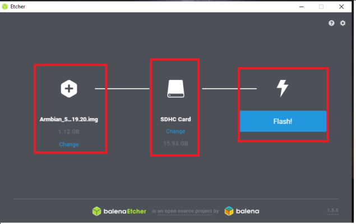
Task: Maximize the Etcher window
Action: coord(321,6)
